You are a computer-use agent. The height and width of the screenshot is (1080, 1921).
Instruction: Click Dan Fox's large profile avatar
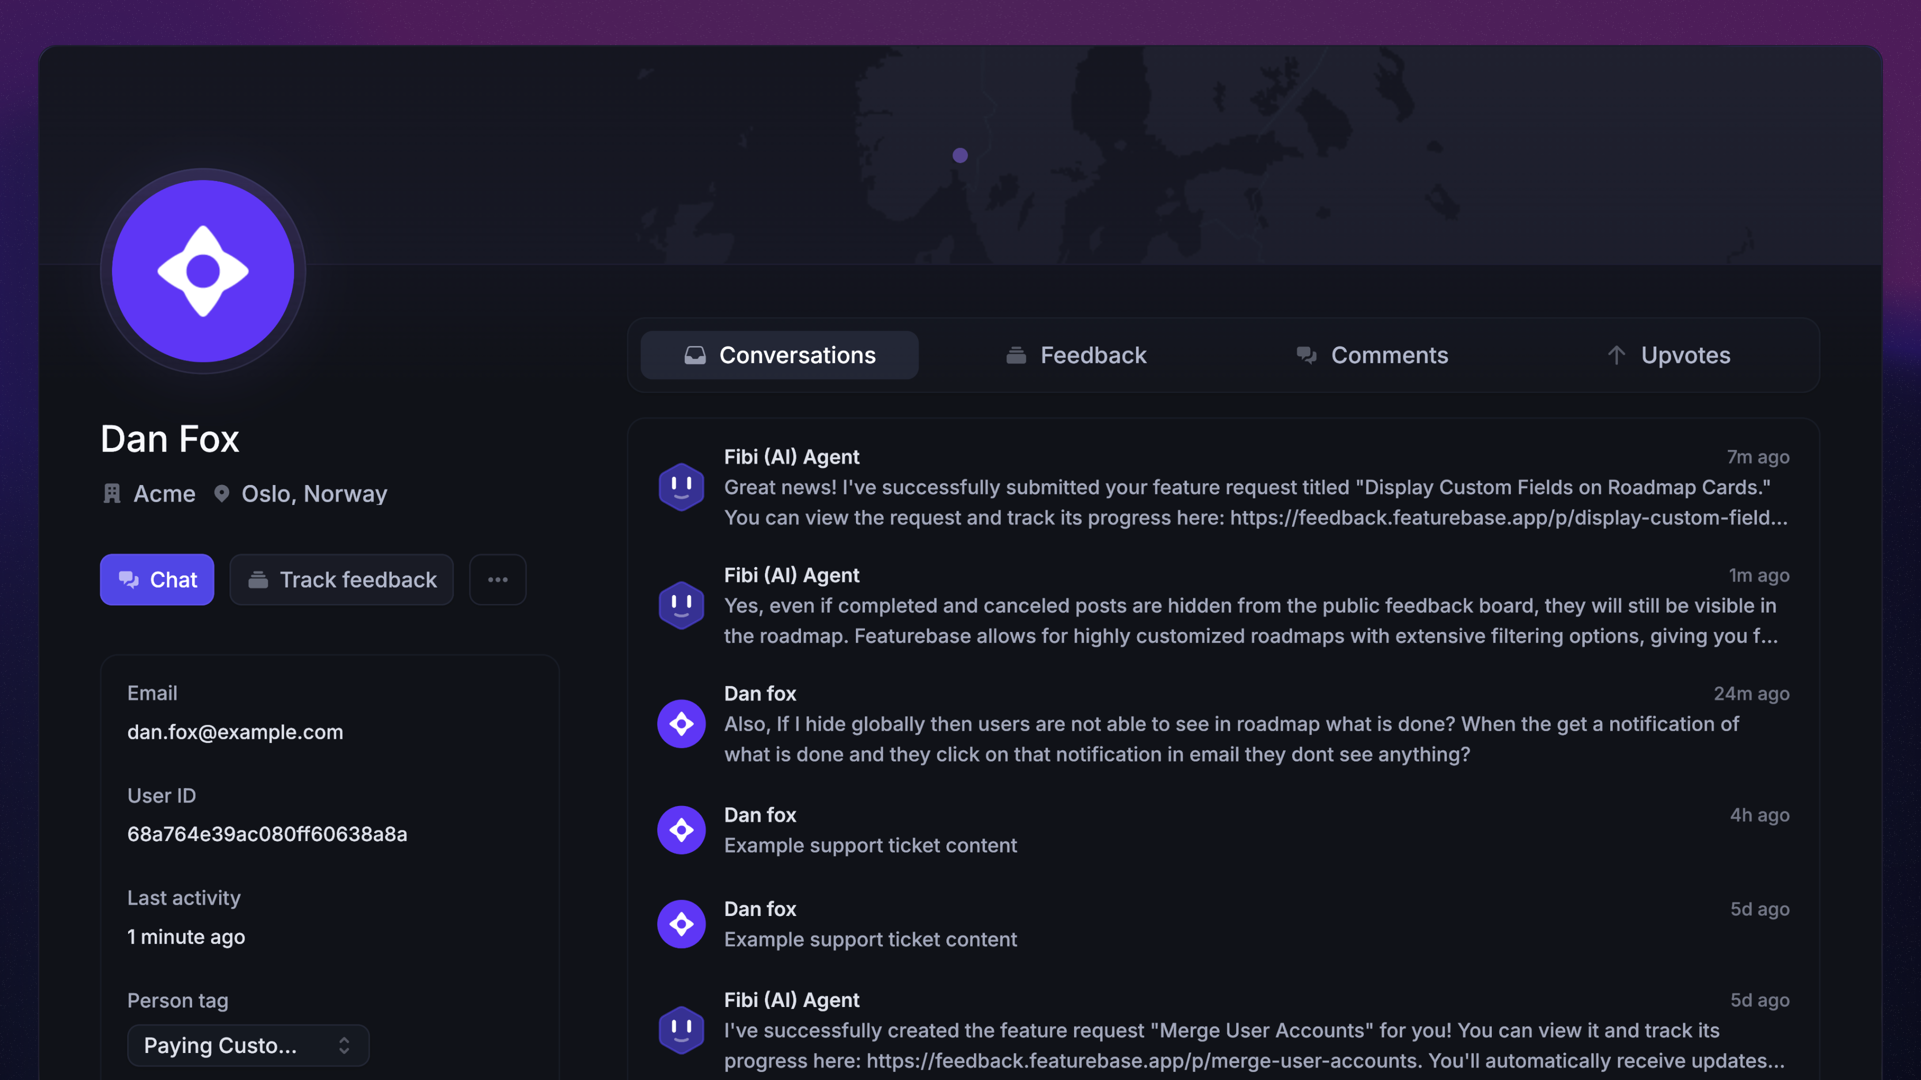point(203,271)
